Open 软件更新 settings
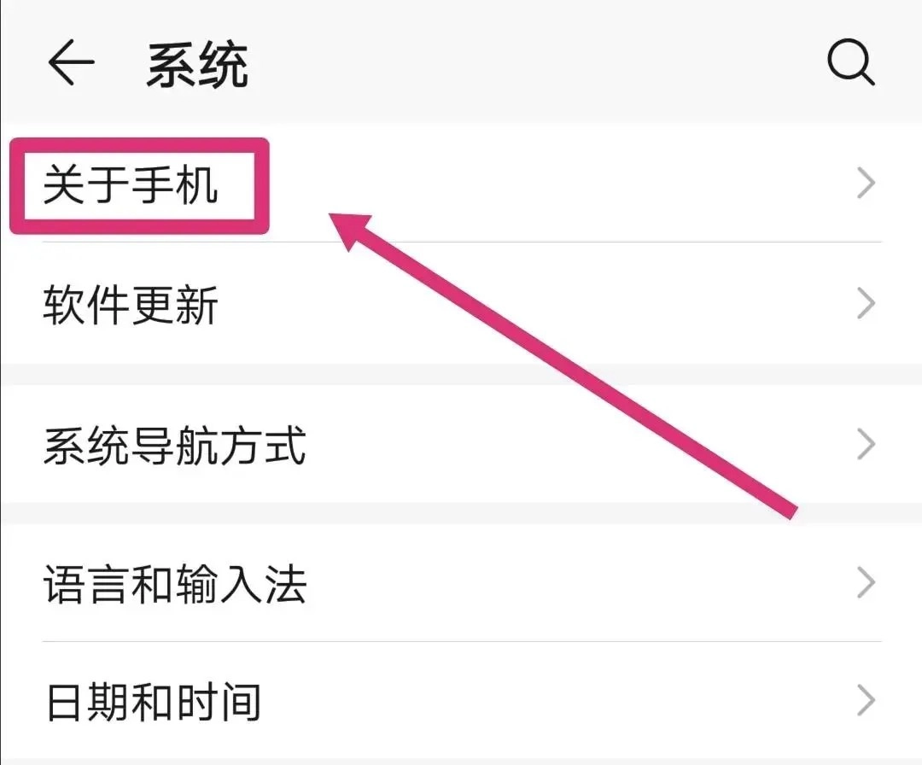This screenshot has height=765, width=922. [131, 305]
